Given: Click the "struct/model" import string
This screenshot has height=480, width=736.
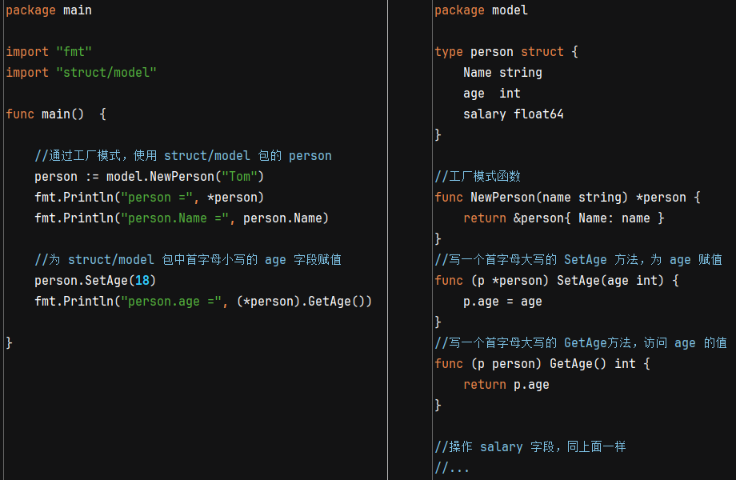Looking at the screenshot, I should pos(106,73).
